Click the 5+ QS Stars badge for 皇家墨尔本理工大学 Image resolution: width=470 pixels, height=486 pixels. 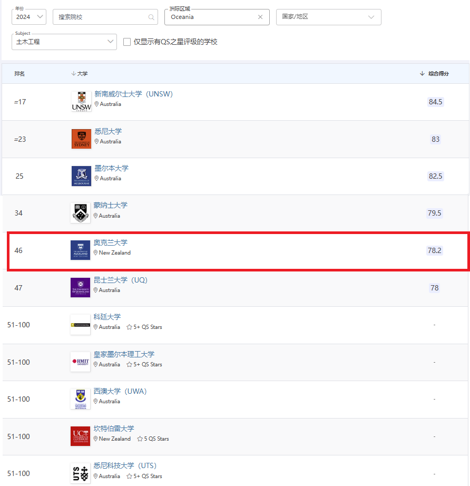(x=144, y=365)
